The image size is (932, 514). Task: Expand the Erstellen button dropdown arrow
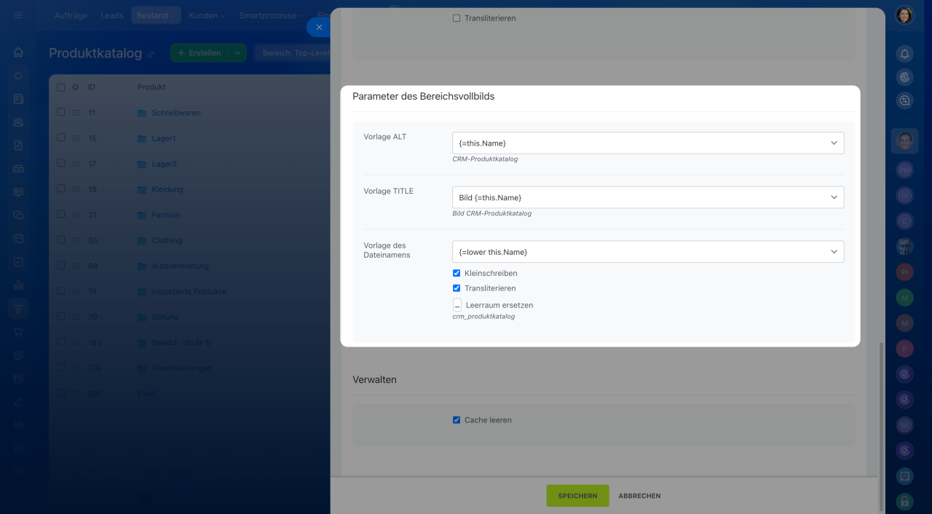237,53
